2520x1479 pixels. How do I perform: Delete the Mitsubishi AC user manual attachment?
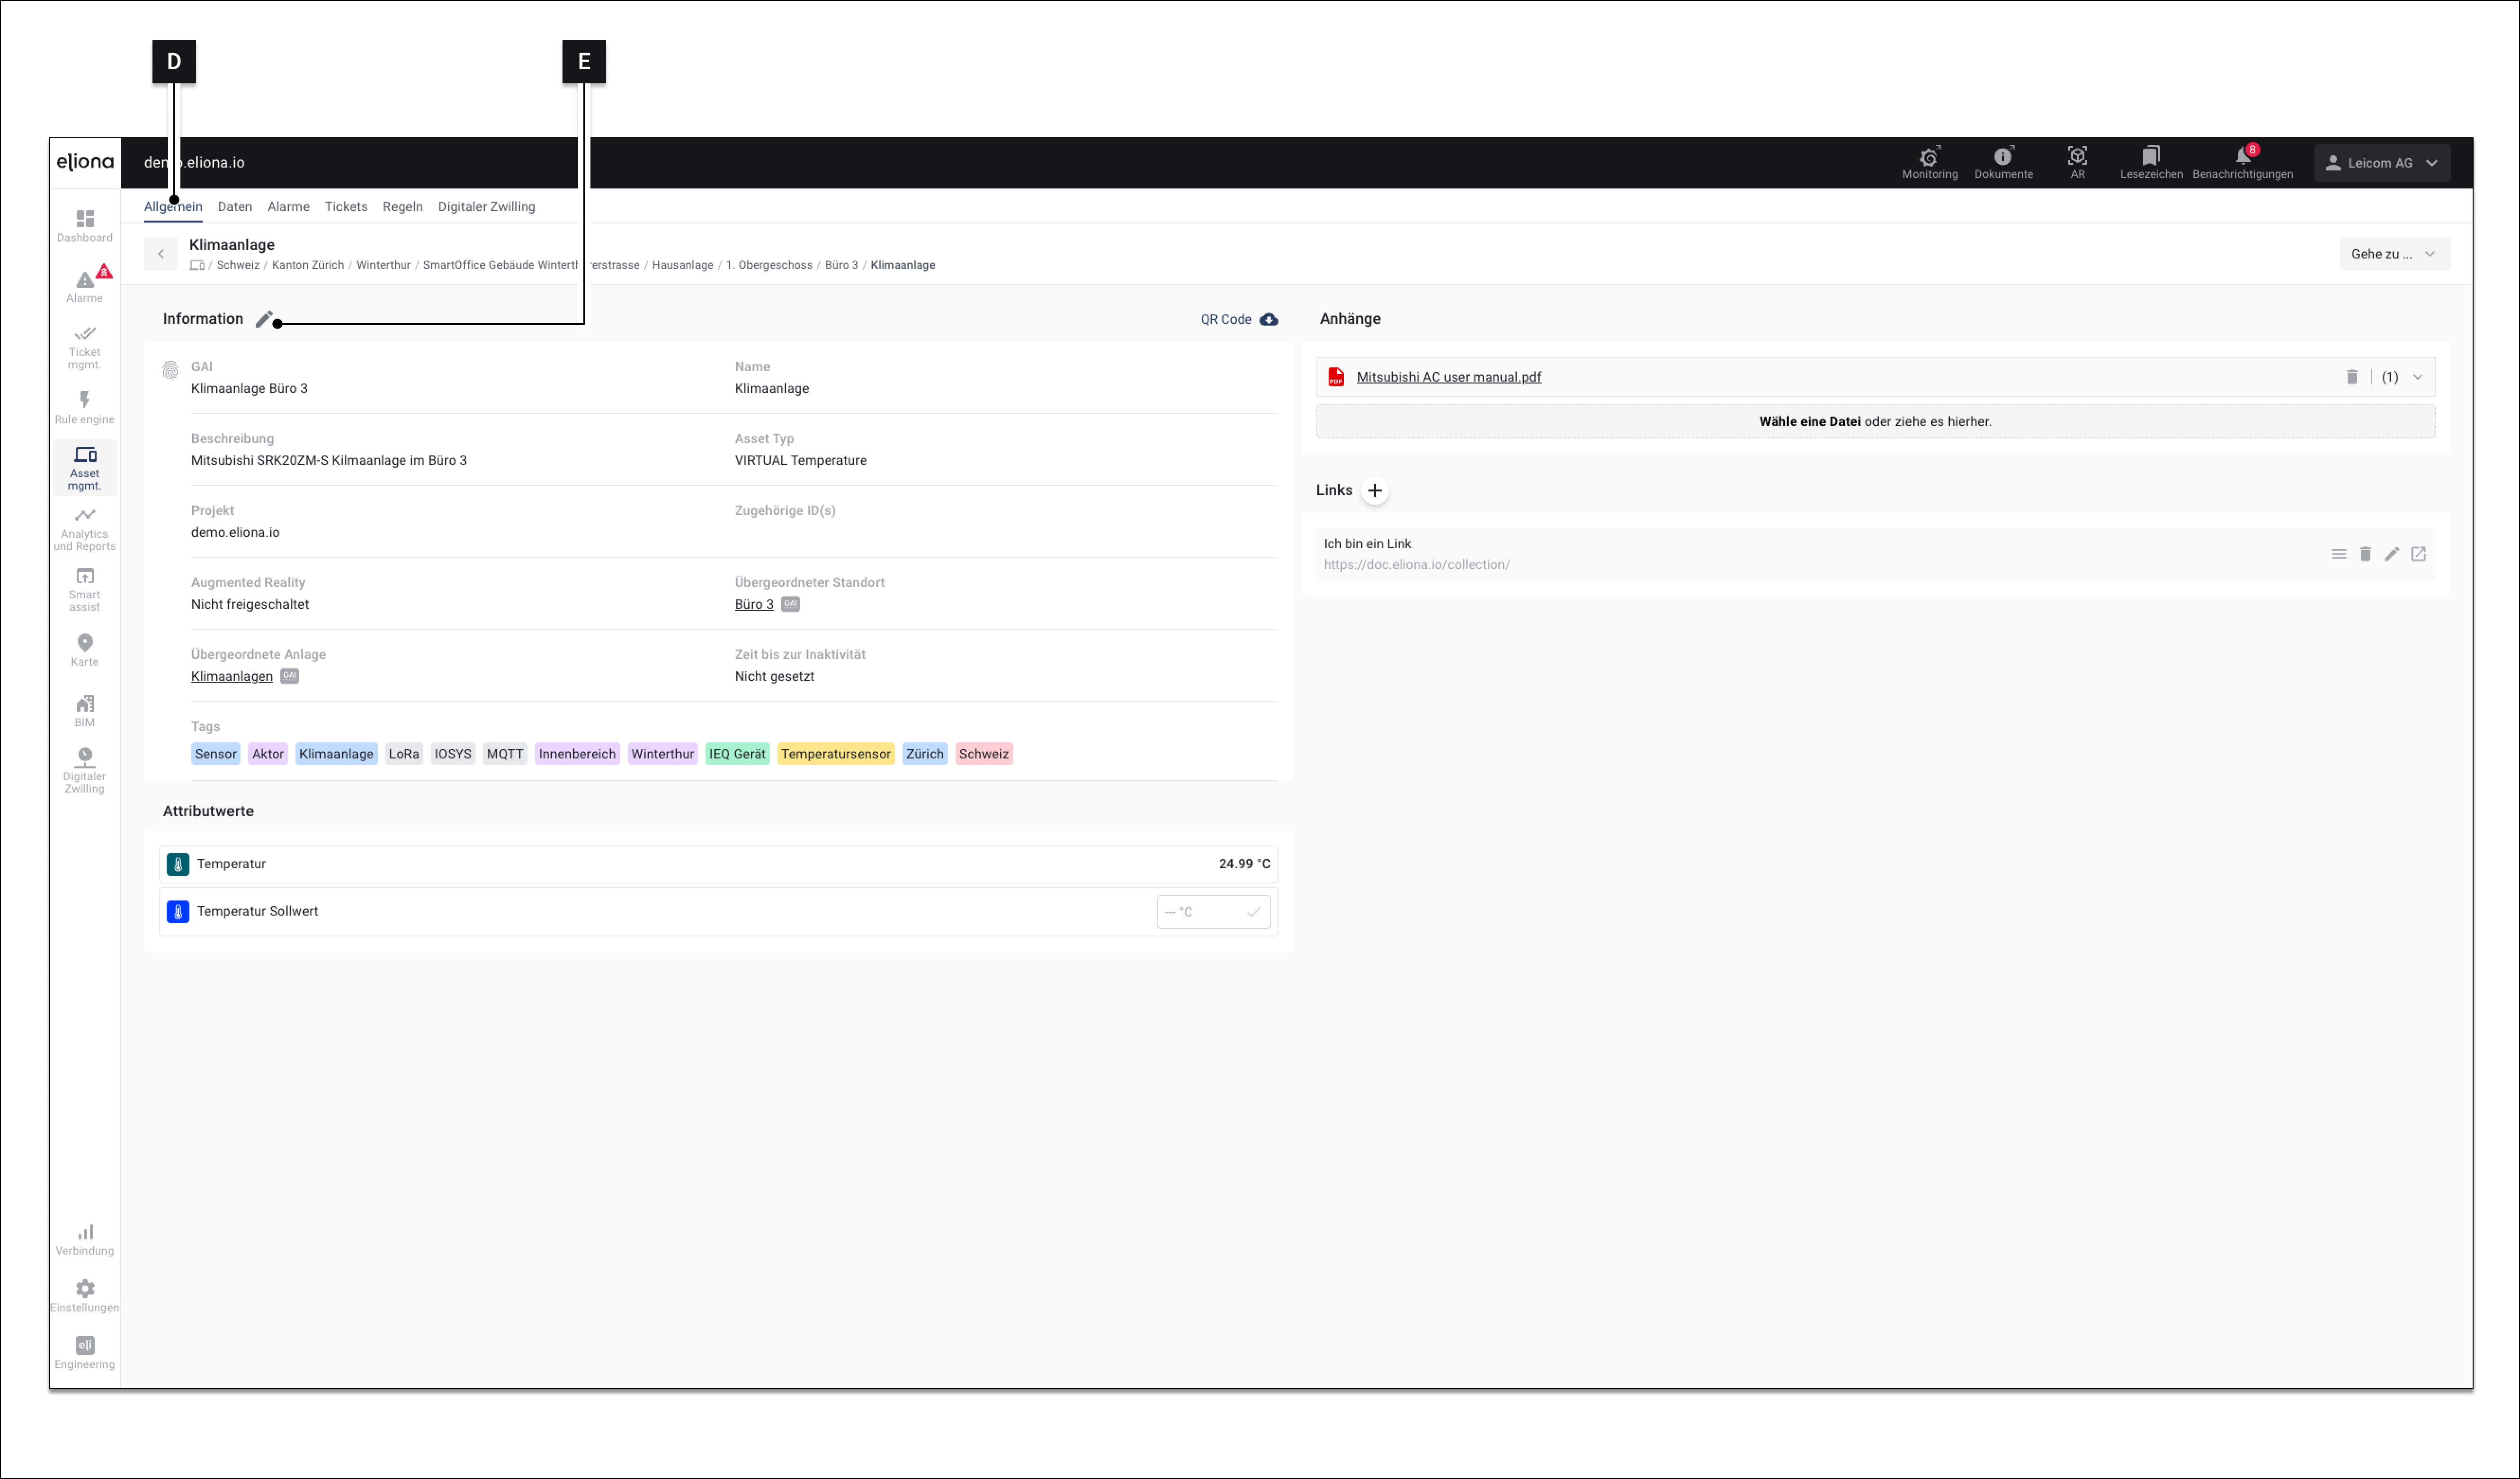(x=2352, y=377)
